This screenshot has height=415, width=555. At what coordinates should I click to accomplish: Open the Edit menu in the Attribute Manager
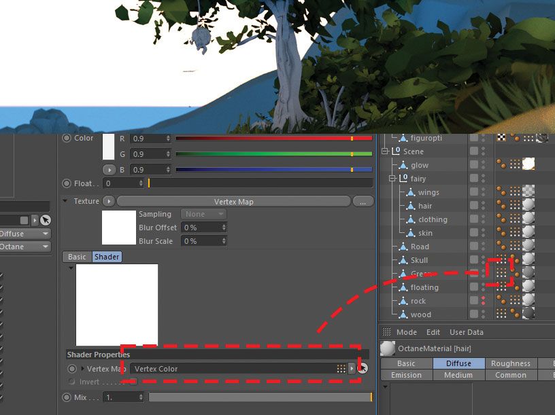(x=433, y=332)
